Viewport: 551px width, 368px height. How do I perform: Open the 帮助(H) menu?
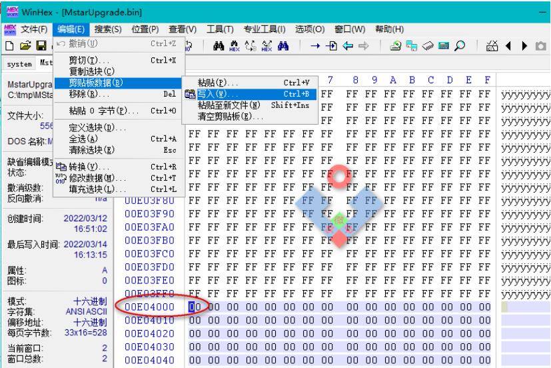389,29
